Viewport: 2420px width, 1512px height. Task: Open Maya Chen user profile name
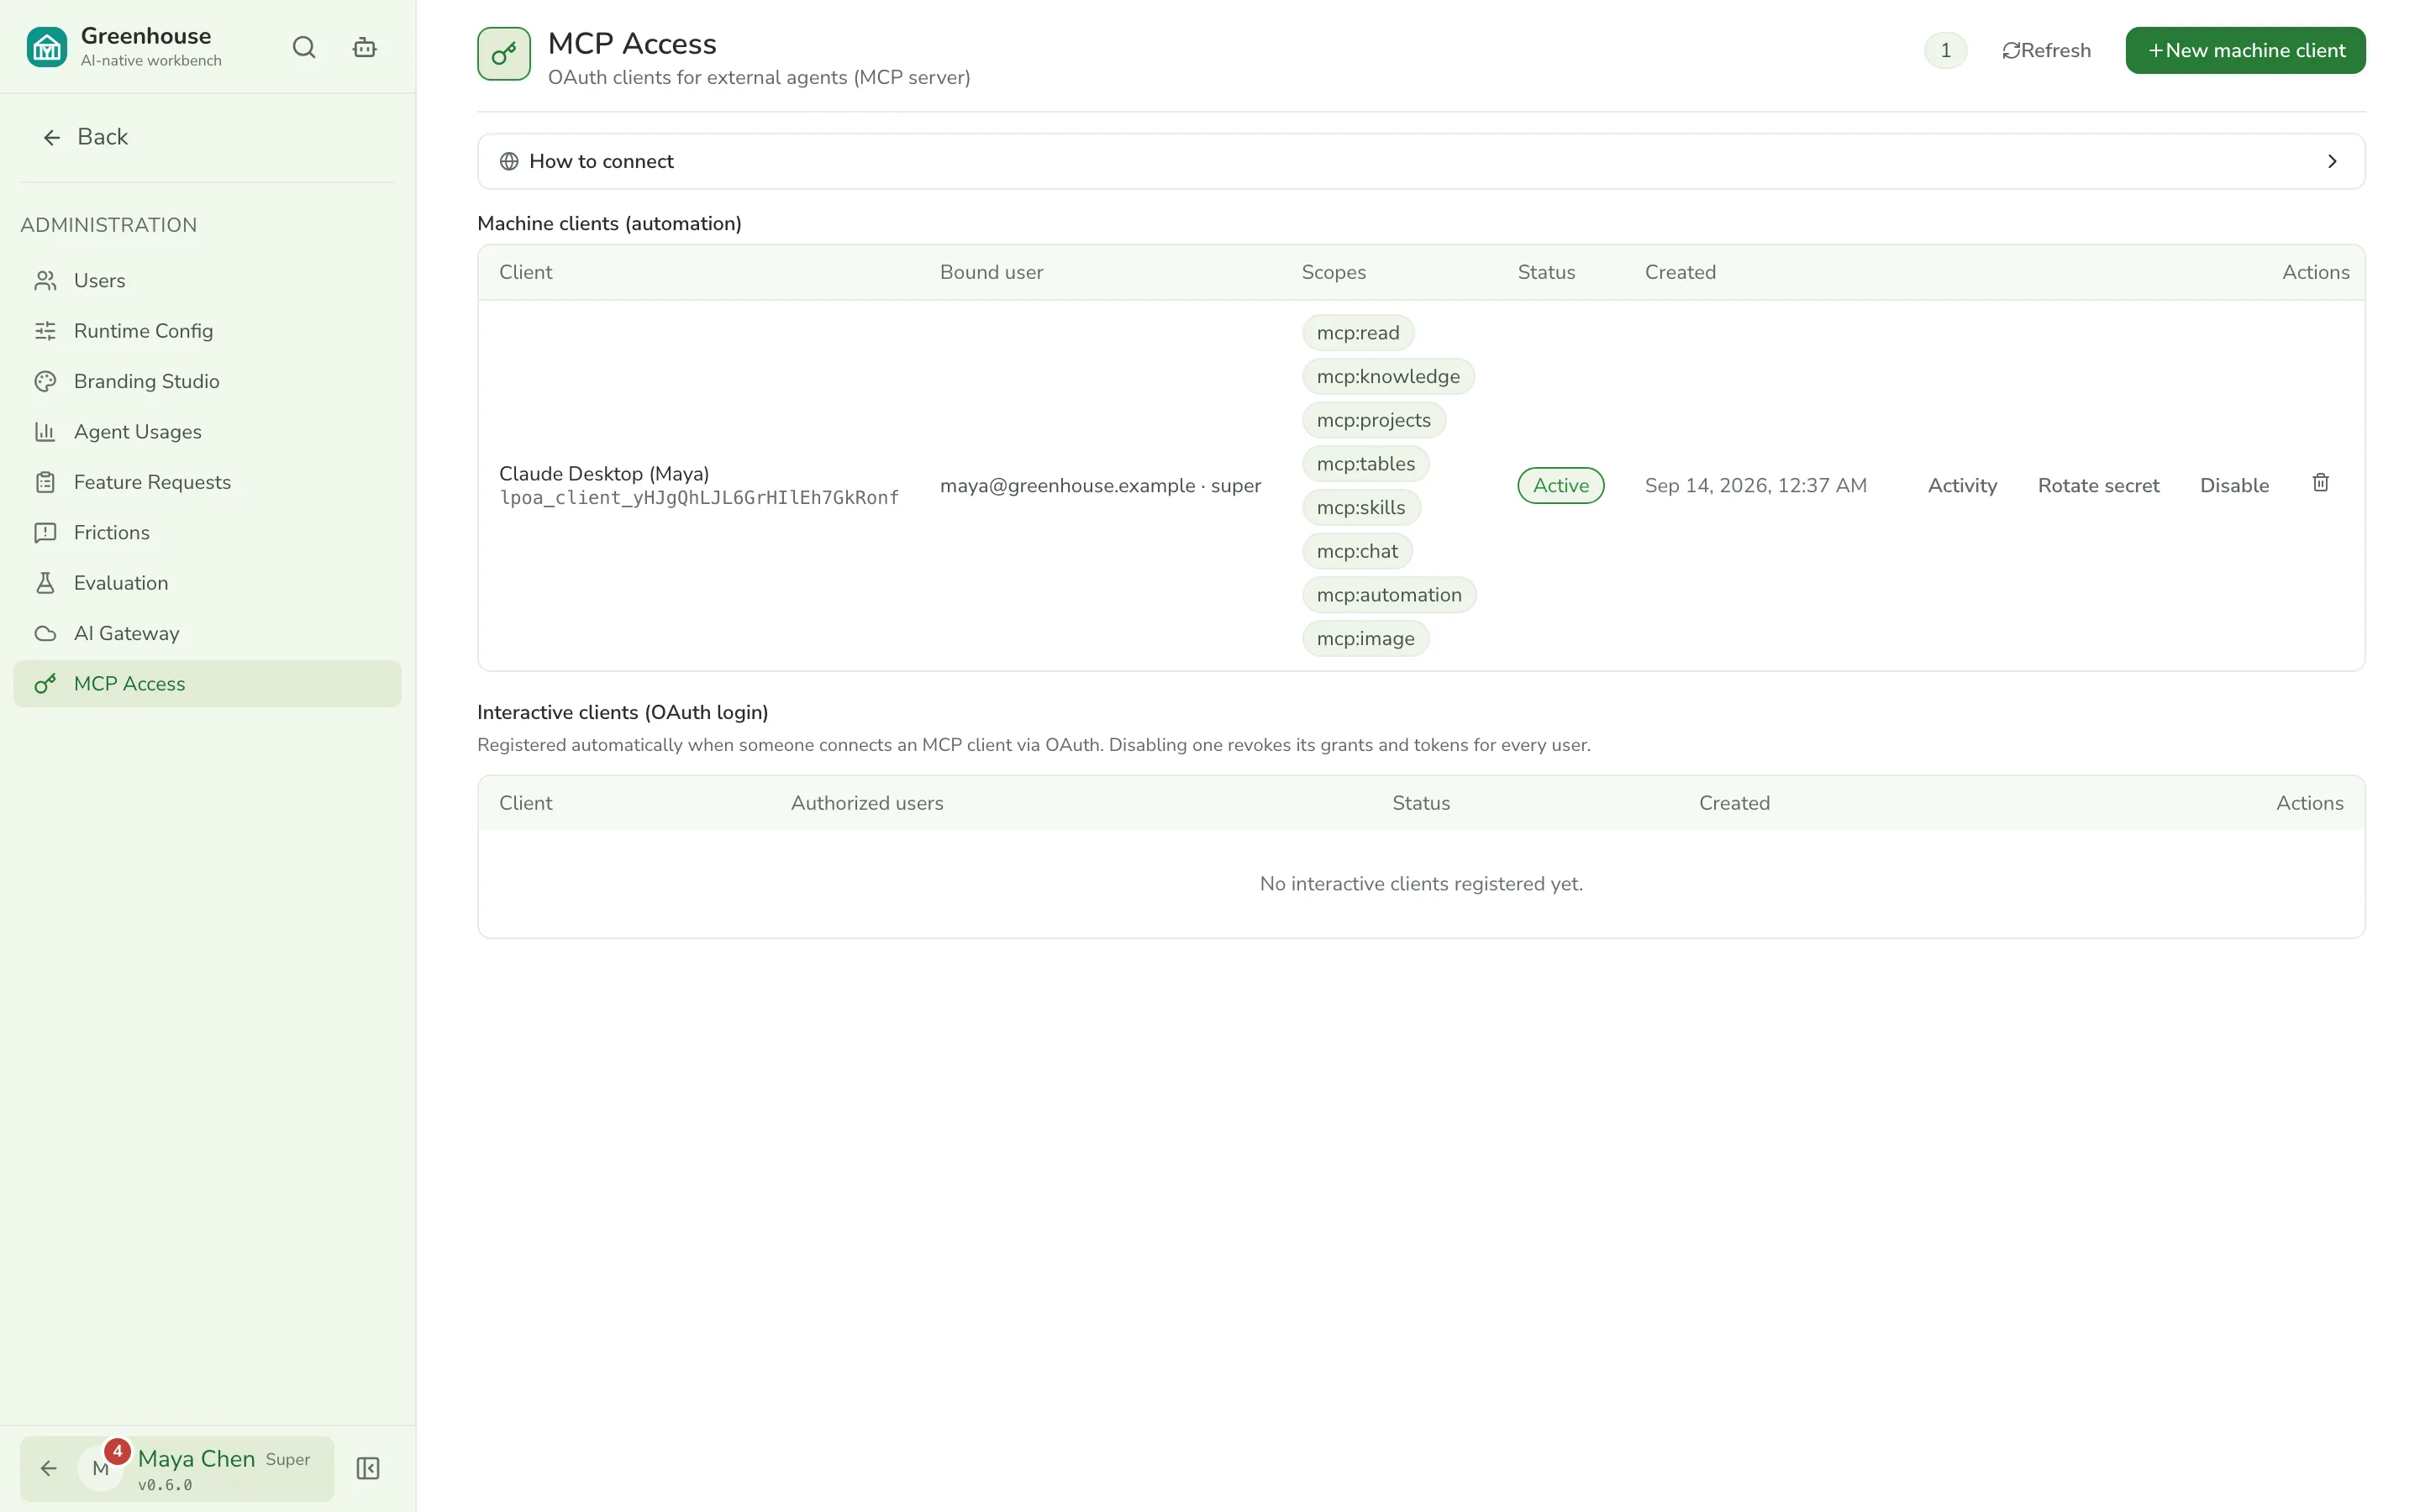196,1459
